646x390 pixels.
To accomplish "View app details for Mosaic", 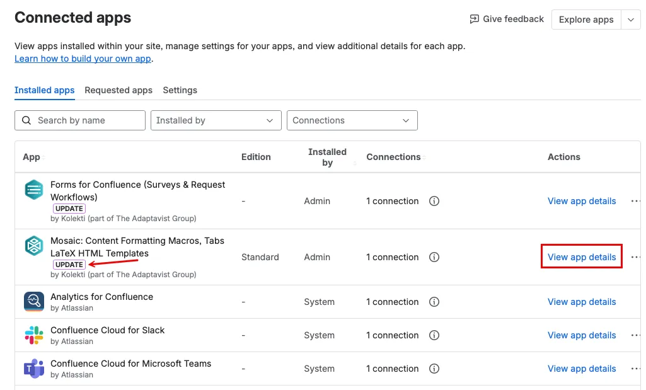I will tap(582, 257).
